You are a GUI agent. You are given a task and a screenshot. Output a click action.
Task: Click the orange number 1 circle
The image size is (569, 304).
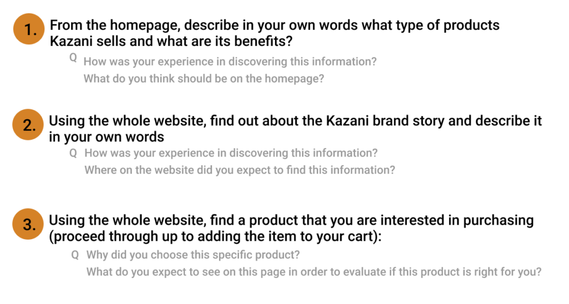(29, 29)
